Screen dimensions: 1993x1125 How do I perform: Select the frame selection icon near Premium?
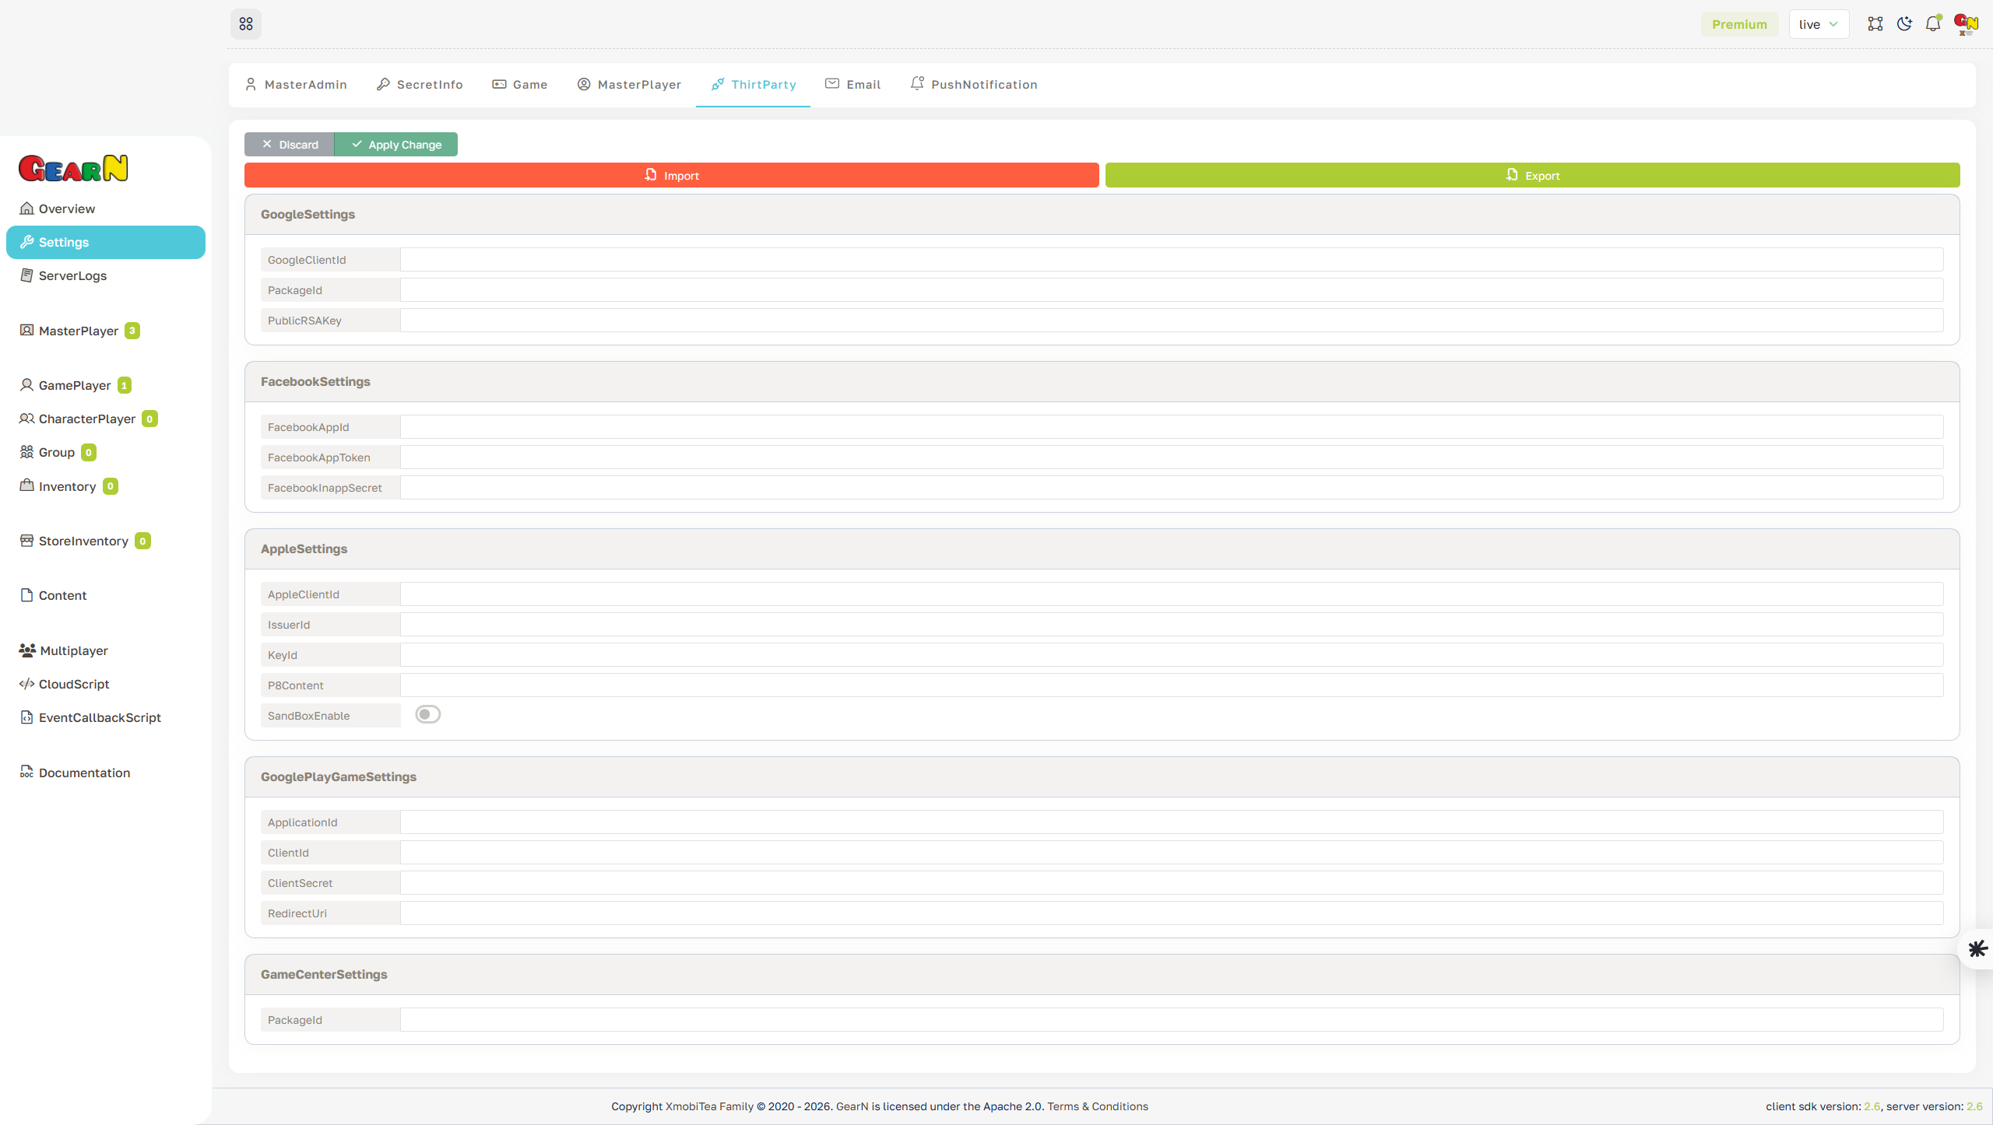coord(1875,23)
